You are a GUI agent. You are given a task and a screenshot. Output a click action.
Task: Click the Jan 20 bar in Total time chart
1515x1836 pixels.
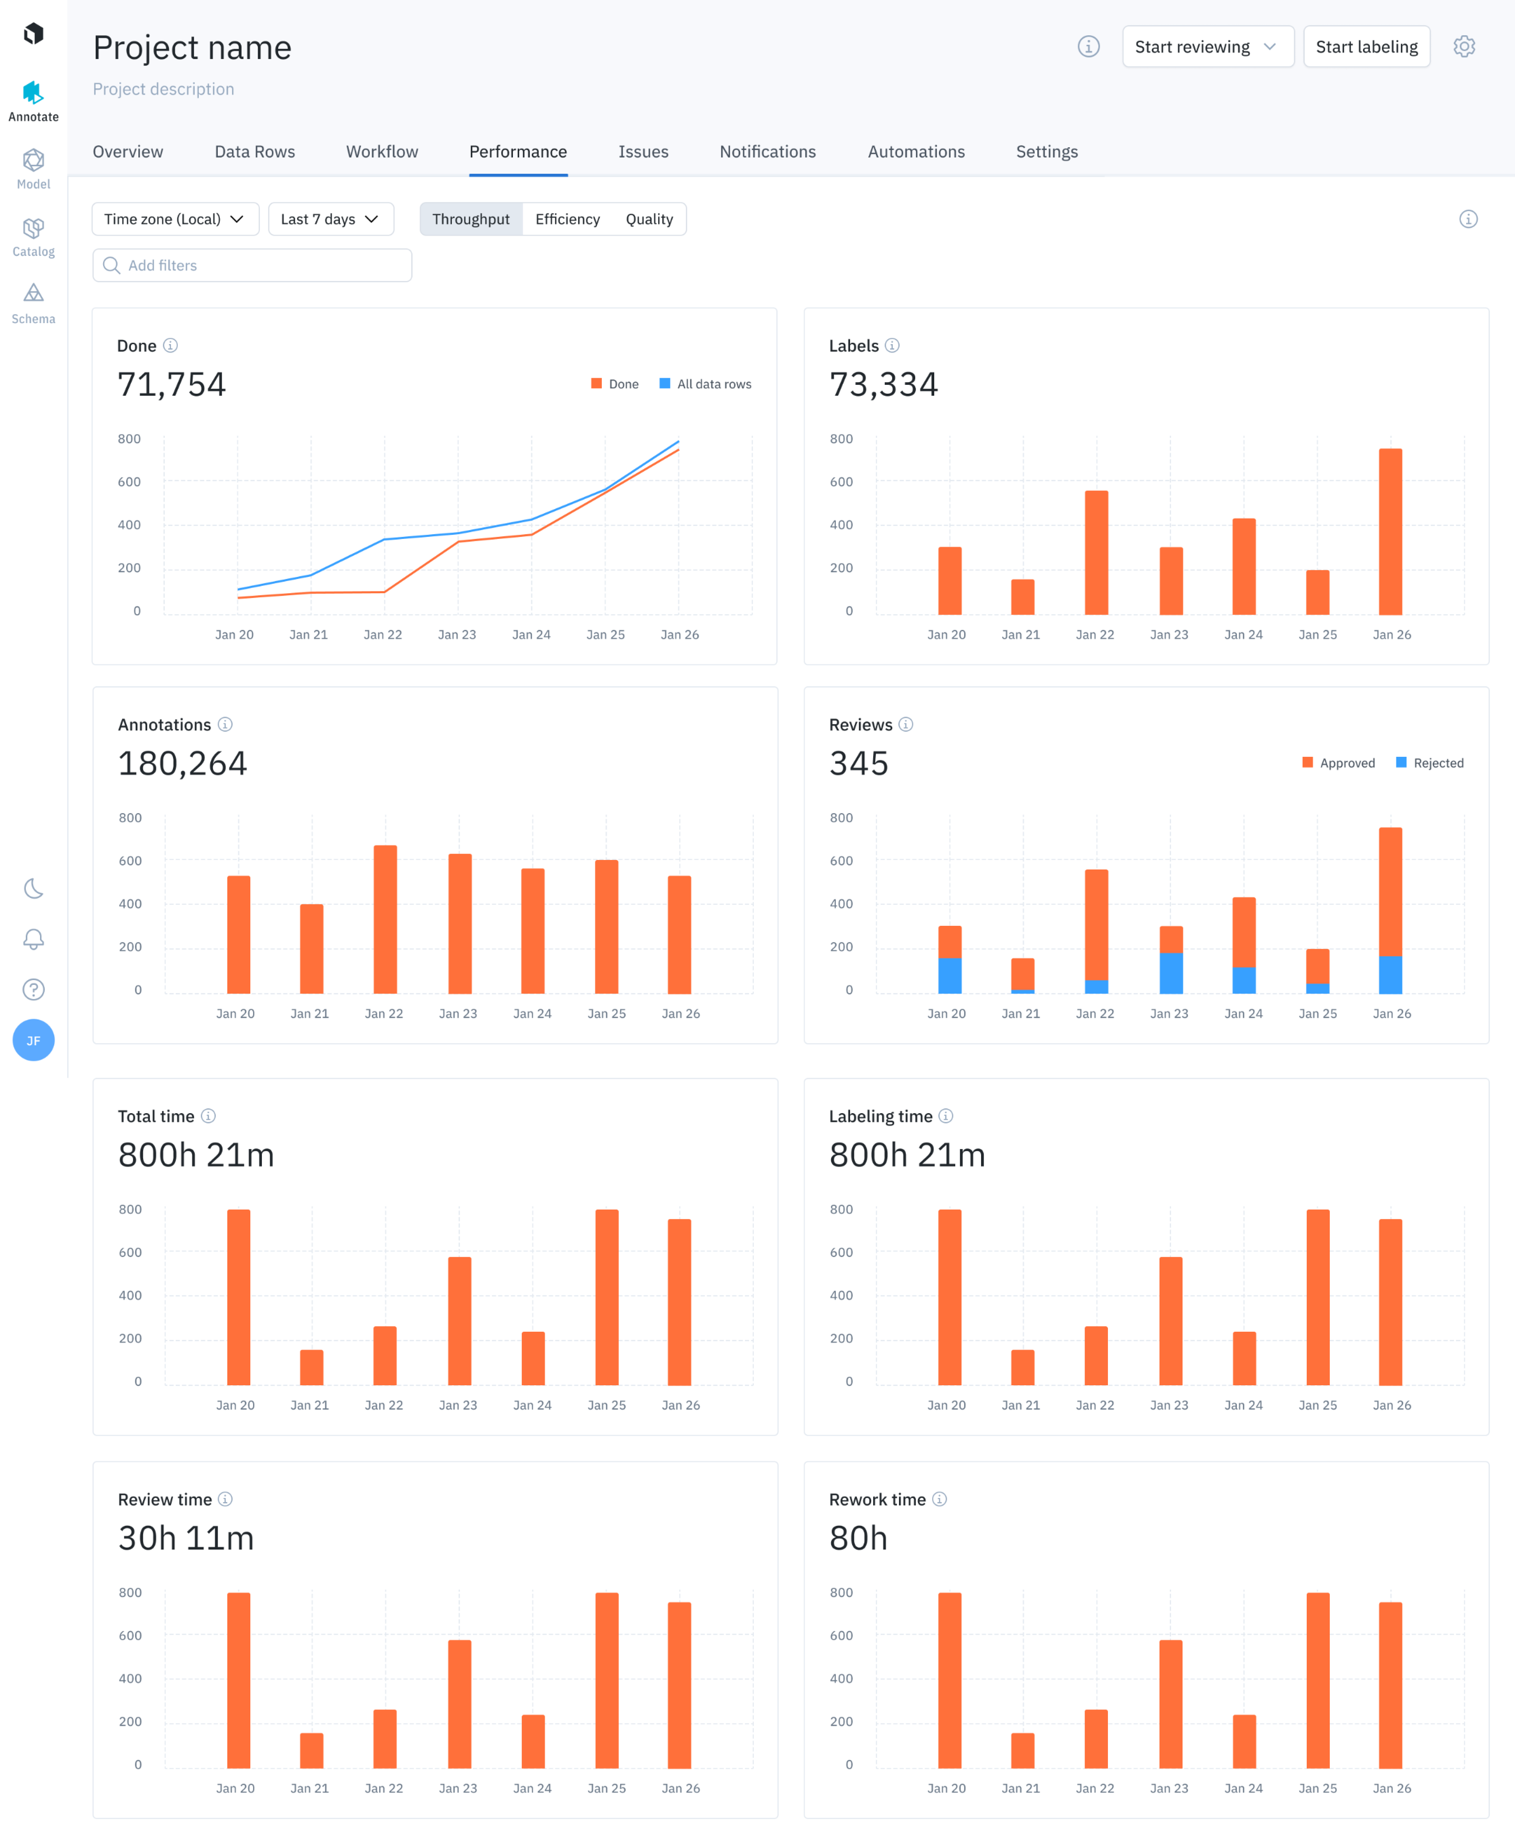tap(238, 1297)
